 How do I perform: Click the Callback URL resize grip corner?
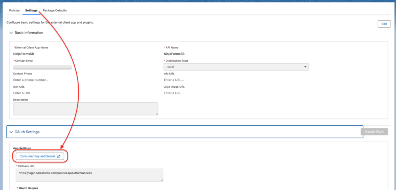(162, 180)
